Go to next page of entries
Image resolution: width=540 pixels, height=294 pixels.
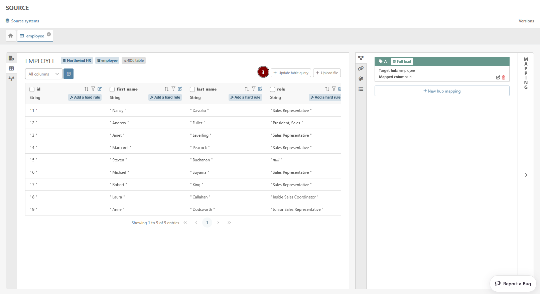point(218,223)
